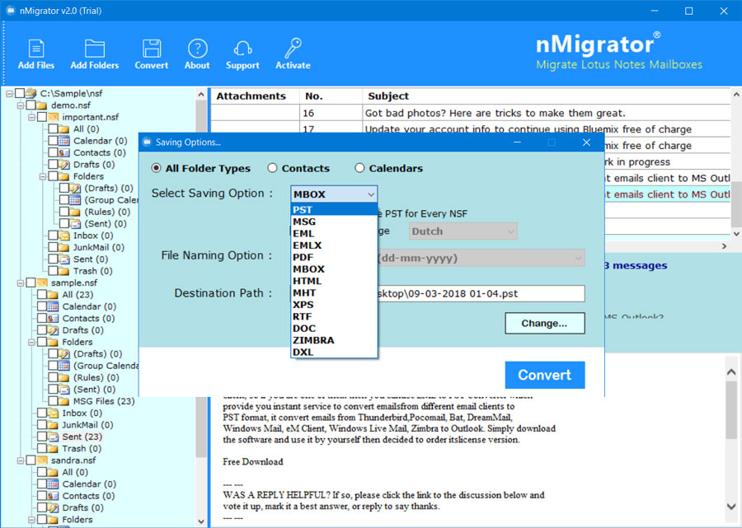Click the Change... destination button
Viewport: 742px width, 528px height.
(545, 324)
